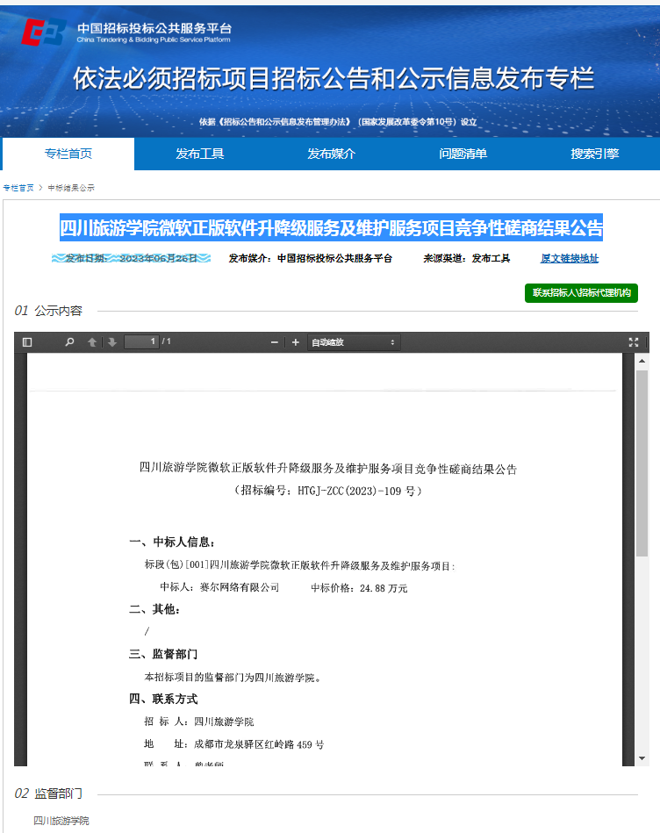Click the PDF page number field

[141, 341]
